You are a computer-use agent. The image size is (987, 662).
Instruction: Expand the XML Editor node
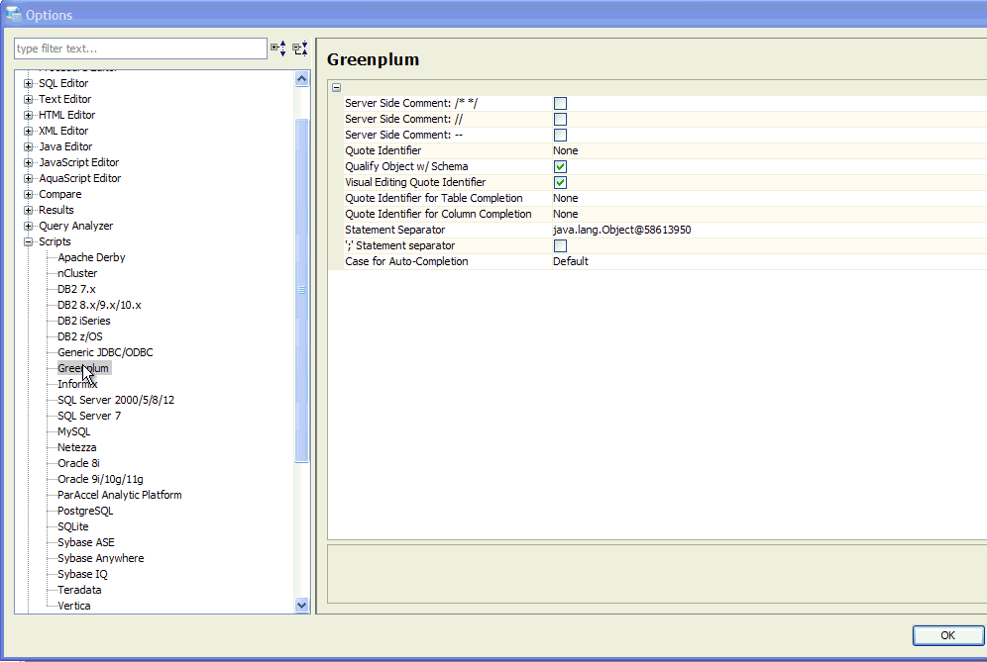tap(28, 131)
